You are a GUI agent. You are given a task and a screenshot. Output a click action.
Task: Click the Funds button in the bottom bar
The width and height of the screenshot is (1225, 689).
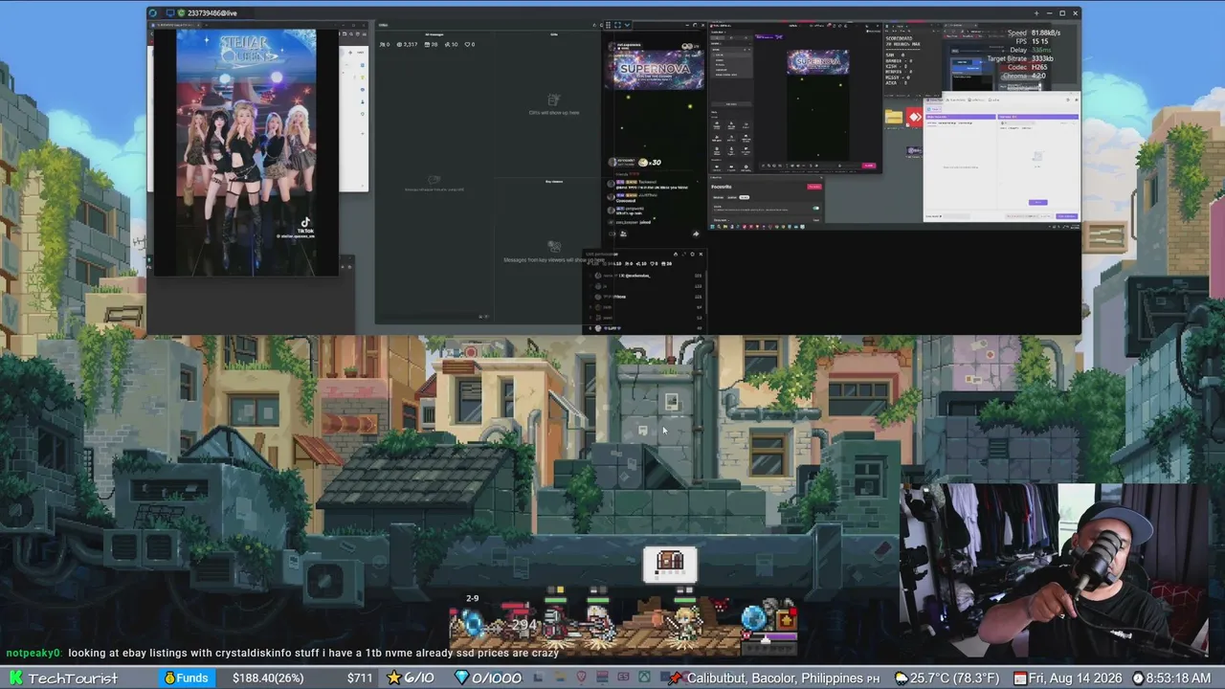click(x=186, y=678)
